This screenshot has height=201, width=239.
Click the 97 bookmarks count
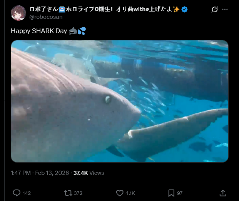(180, 193)
